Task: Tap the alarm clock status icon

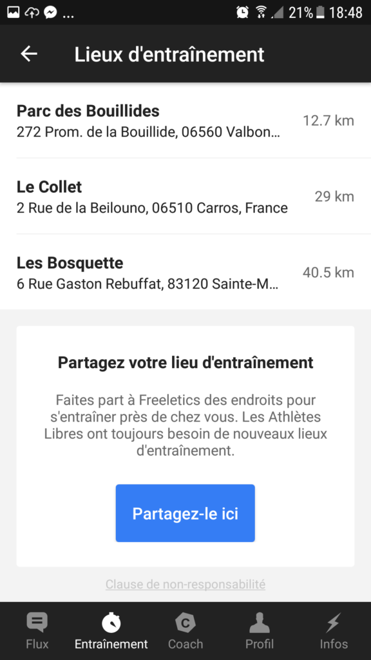Action: click(243, 12)
